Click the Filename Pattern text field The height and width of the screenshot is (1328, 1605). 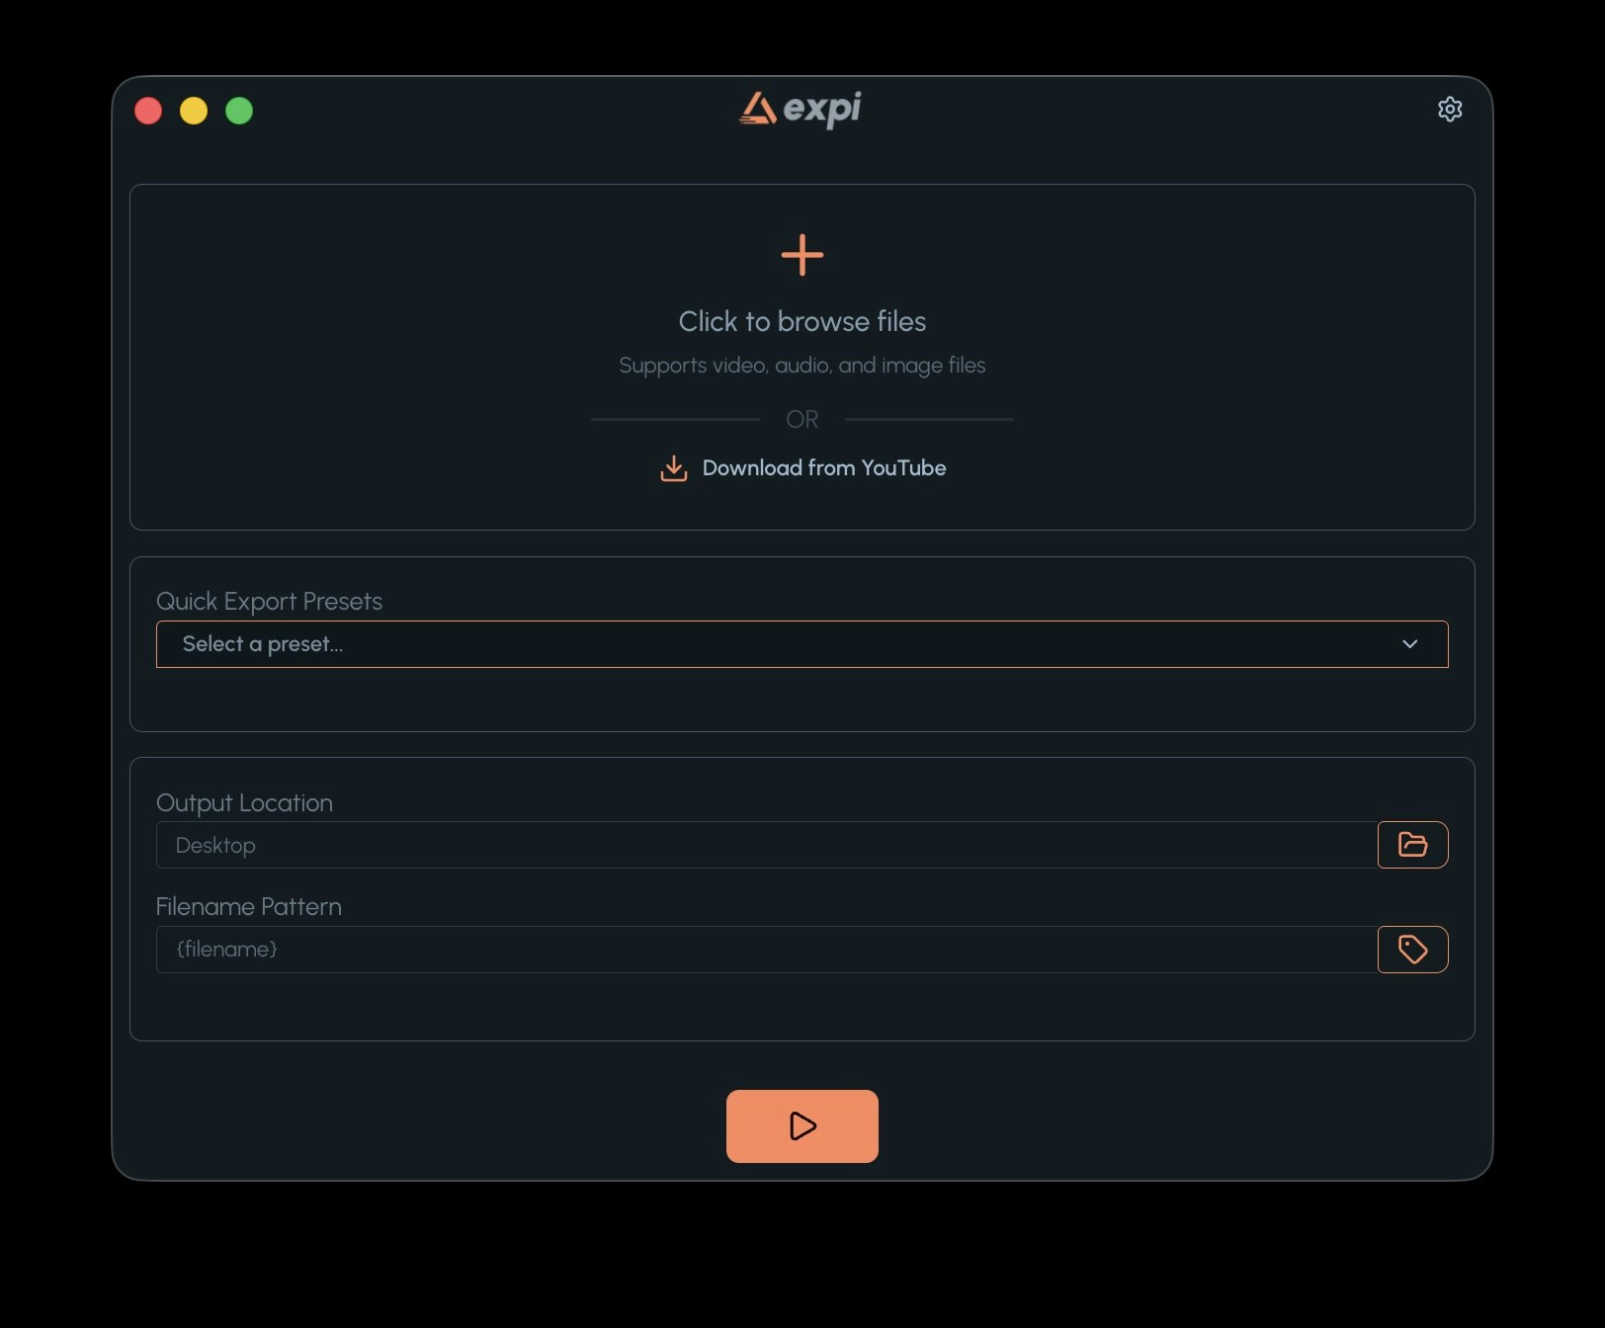pyautogui.click(x=761, y=950)
